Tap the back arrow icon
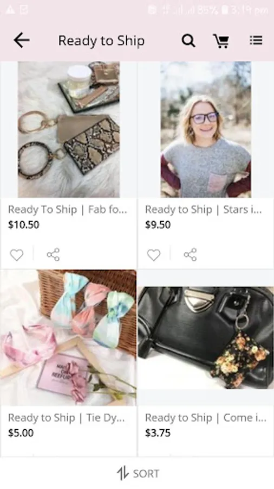Viewport: 274px width, 489px height. 22,40
